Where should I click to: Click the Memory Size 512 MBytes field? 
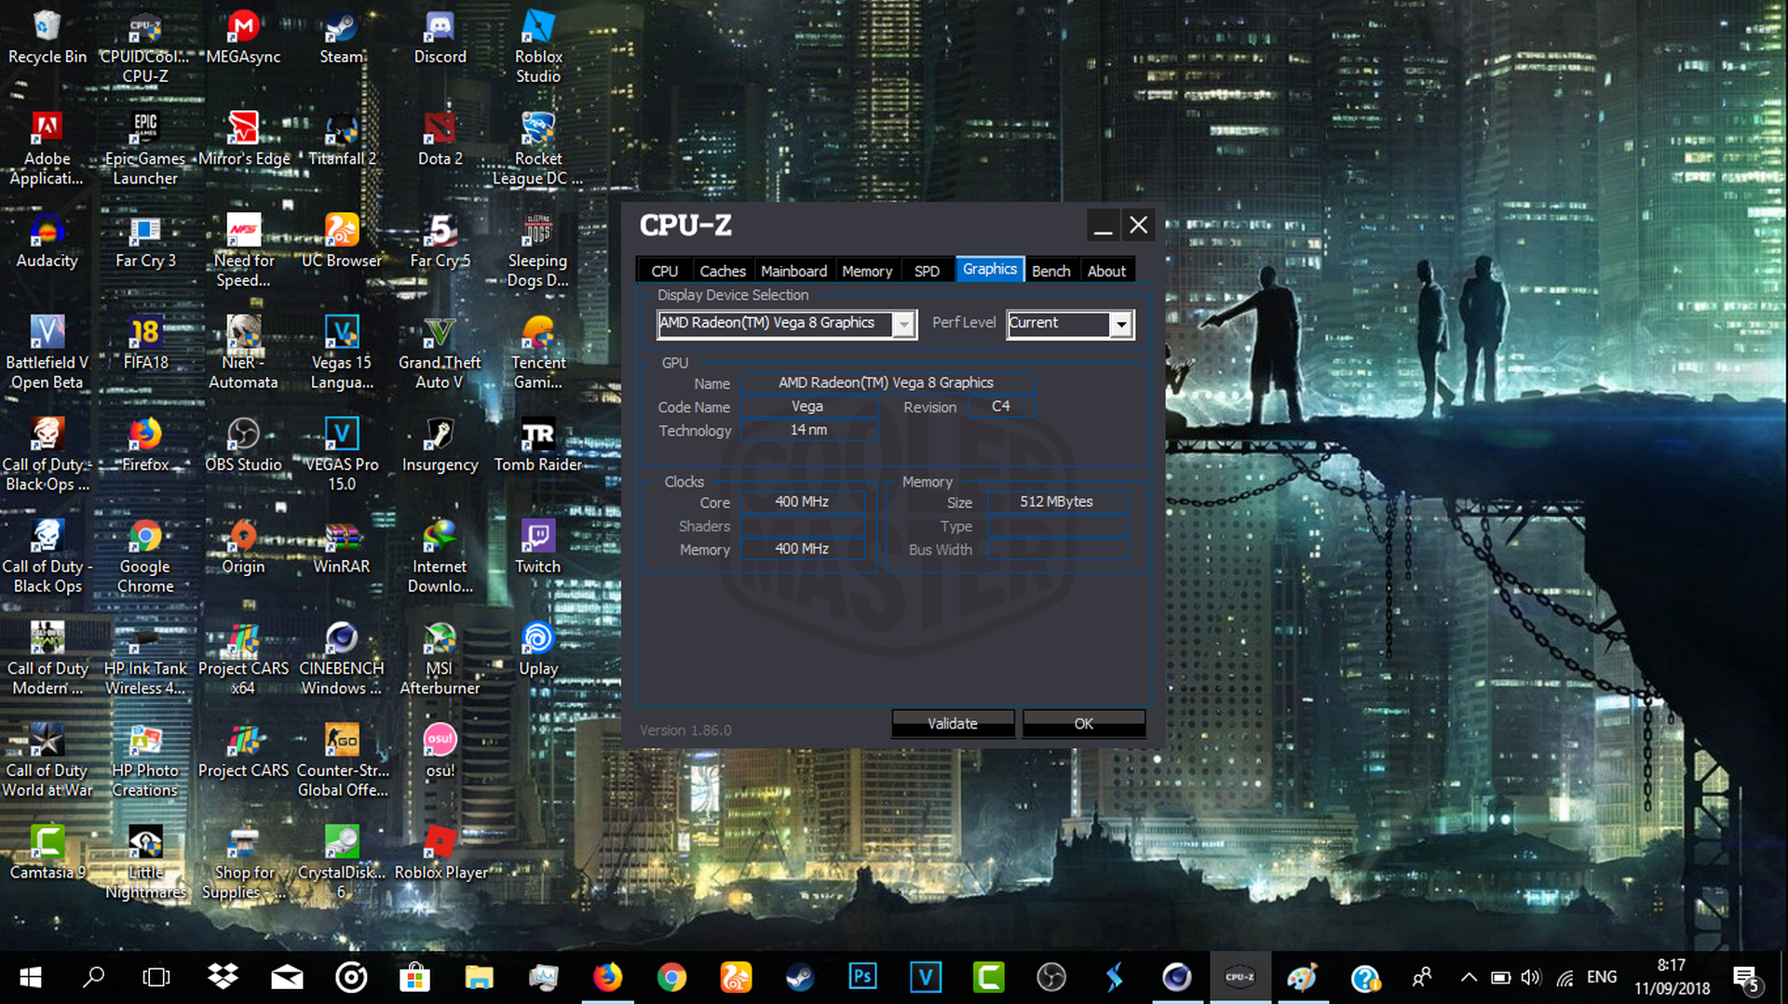[1057, 502]
